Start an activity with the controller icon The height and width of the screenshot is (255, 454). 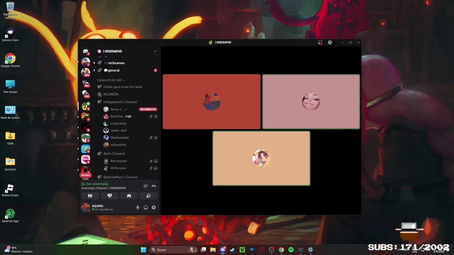(129, 195)
